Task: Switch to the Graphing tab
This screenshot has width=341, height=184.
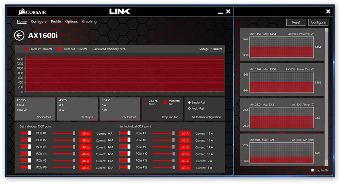Action: click(89, 21)
